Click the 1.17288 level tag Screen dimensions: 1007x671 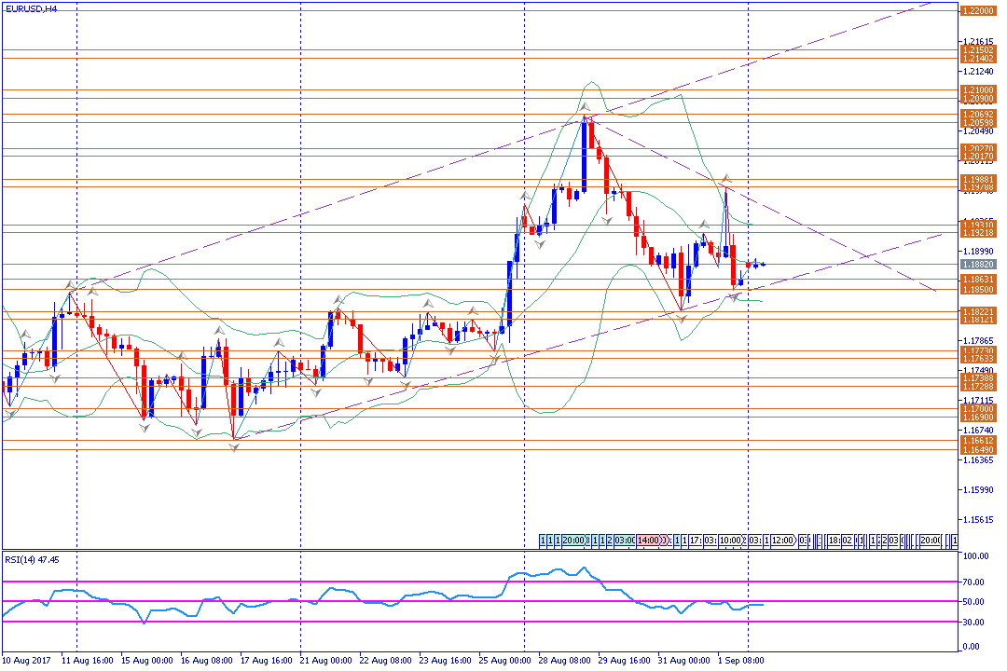point(979,386)
